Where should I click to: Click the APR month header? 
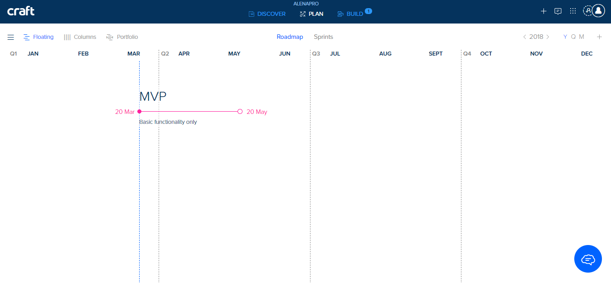click(x=184, y=54)
